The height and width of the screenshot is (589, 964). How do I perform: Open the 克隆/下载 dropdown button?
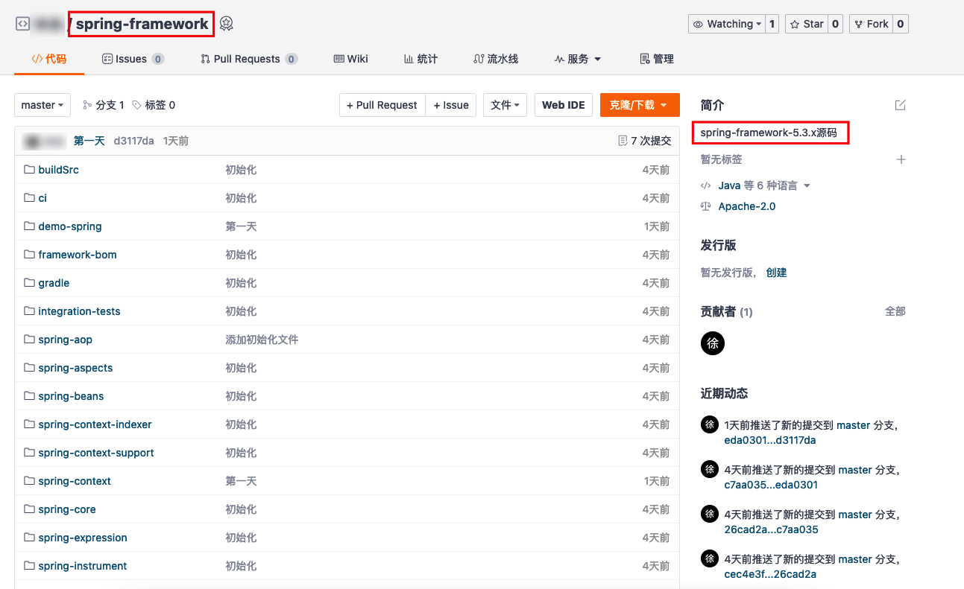[x=640, y=105]
